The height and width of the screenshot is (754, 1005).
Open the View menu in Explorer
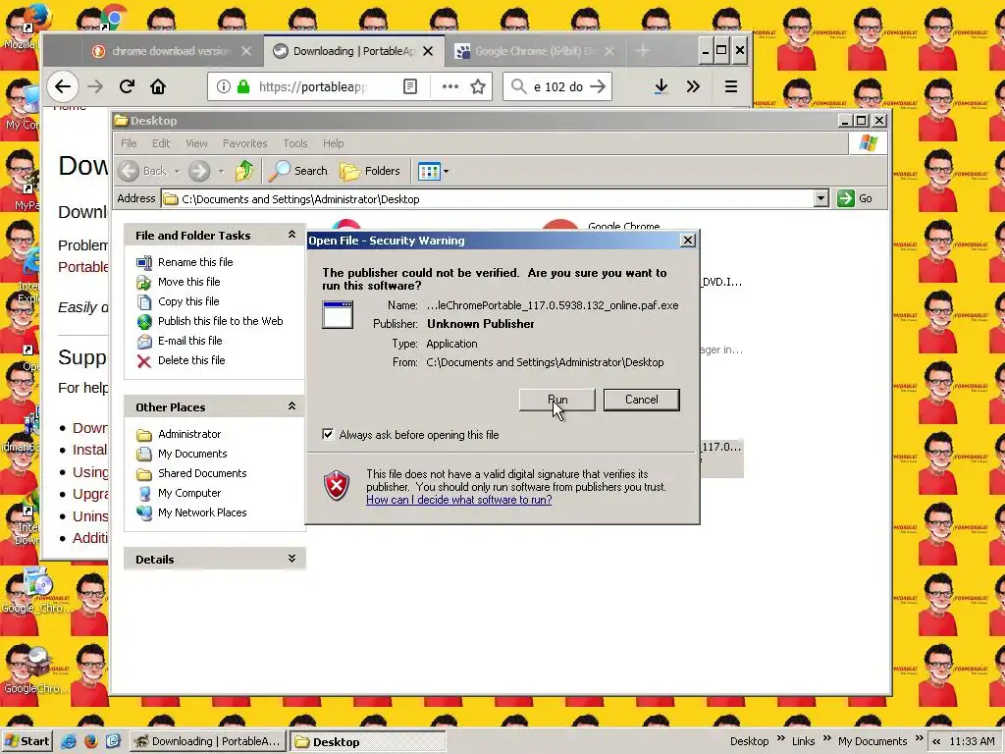pyautogui.click(x=196, y=143)
